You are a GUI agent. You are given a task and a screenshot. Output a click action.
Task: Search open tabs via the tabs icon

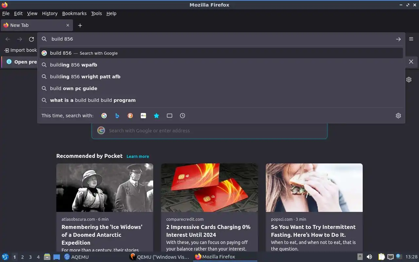[x=170, y=116]
